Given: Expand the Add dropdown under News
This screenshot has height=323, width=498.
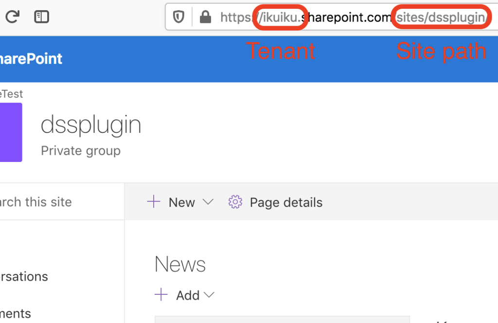Looking at the screenshot, I should [209, 295].
